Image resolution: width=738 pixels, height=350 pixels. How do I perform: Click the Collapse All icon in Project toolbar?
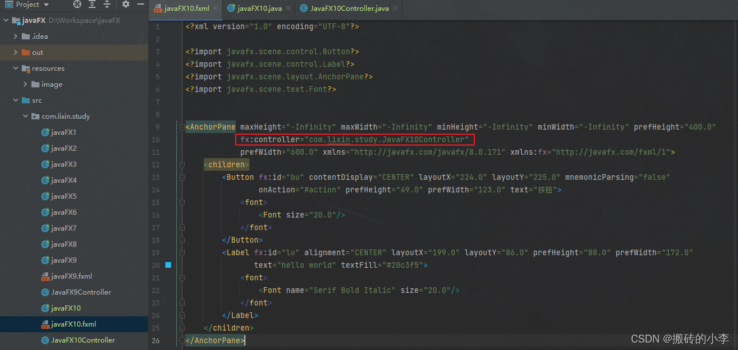107,3
